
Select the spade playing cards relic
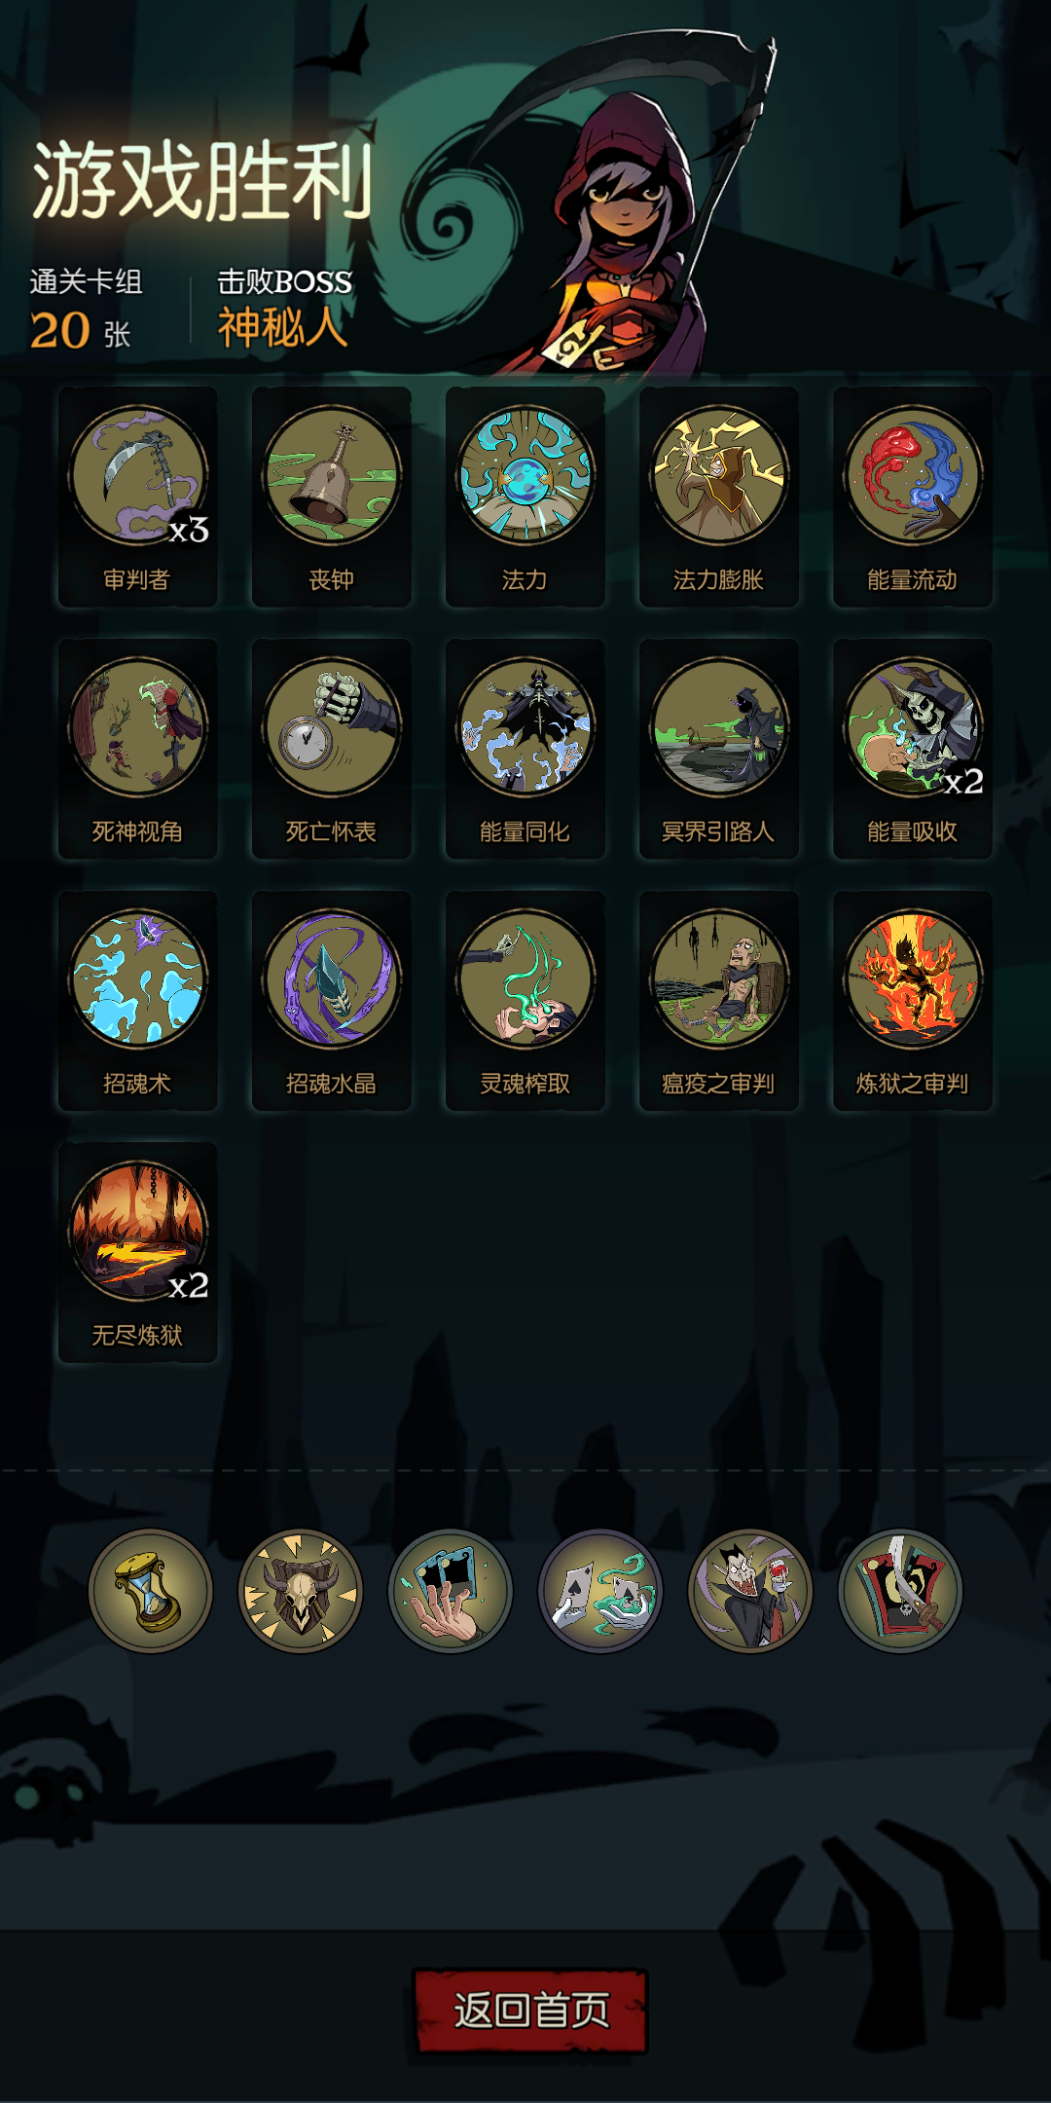(599, 1591)
